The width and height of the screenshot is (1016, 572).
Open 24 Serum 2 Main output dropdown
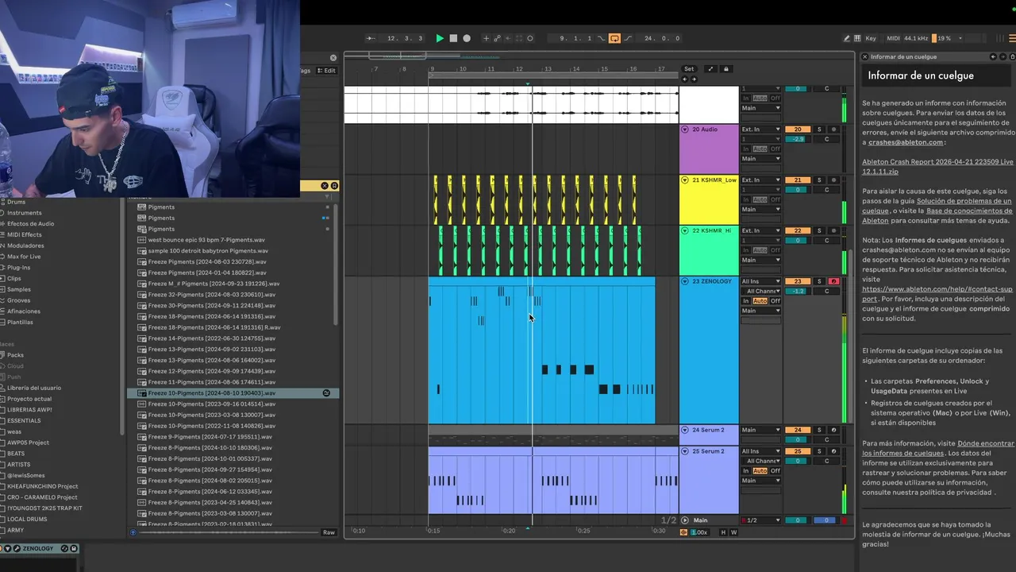point(760,430)
